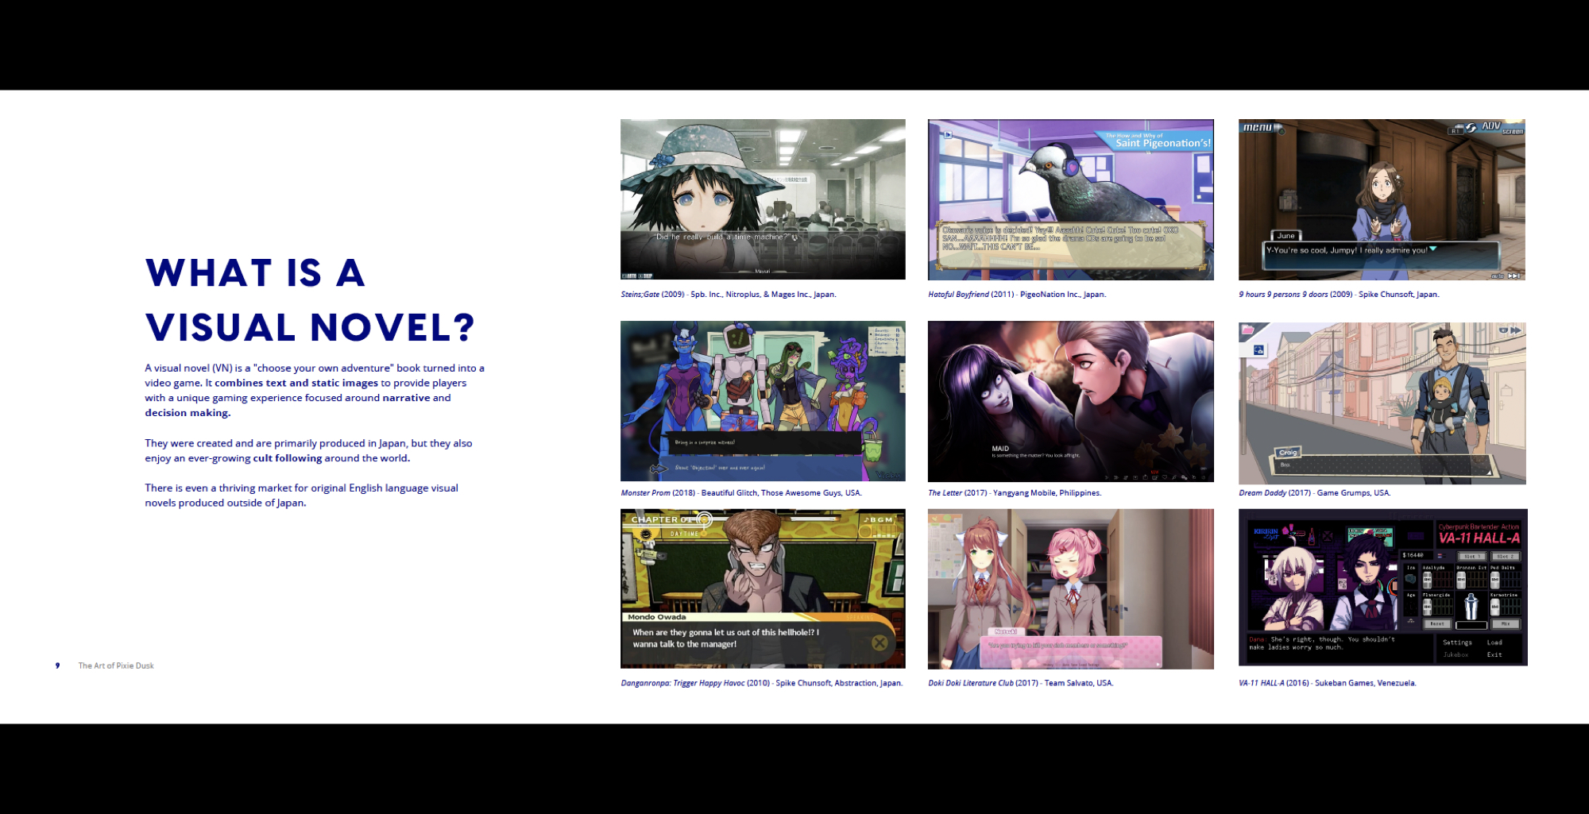Click the caption 'The Letter (2017) - Yangyang Mobile'
This screenshot has width=1589, height=814.
pos(1015,492)
